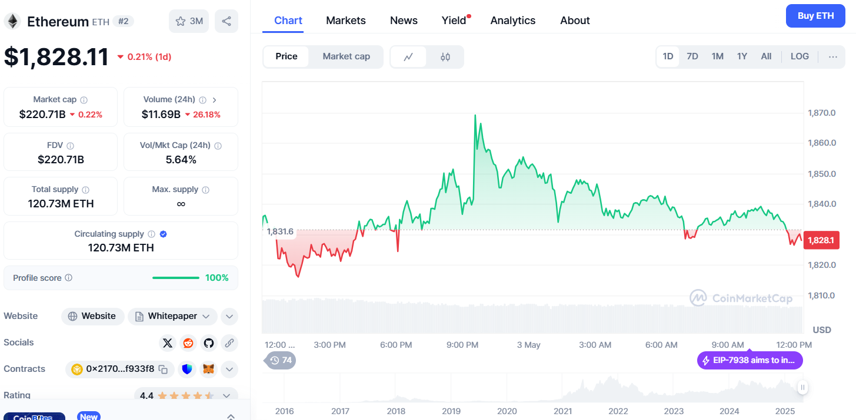This screenshot has width=856, height=420.
Task: Click the MetaMask fox icon
Action: pos(209,369)
